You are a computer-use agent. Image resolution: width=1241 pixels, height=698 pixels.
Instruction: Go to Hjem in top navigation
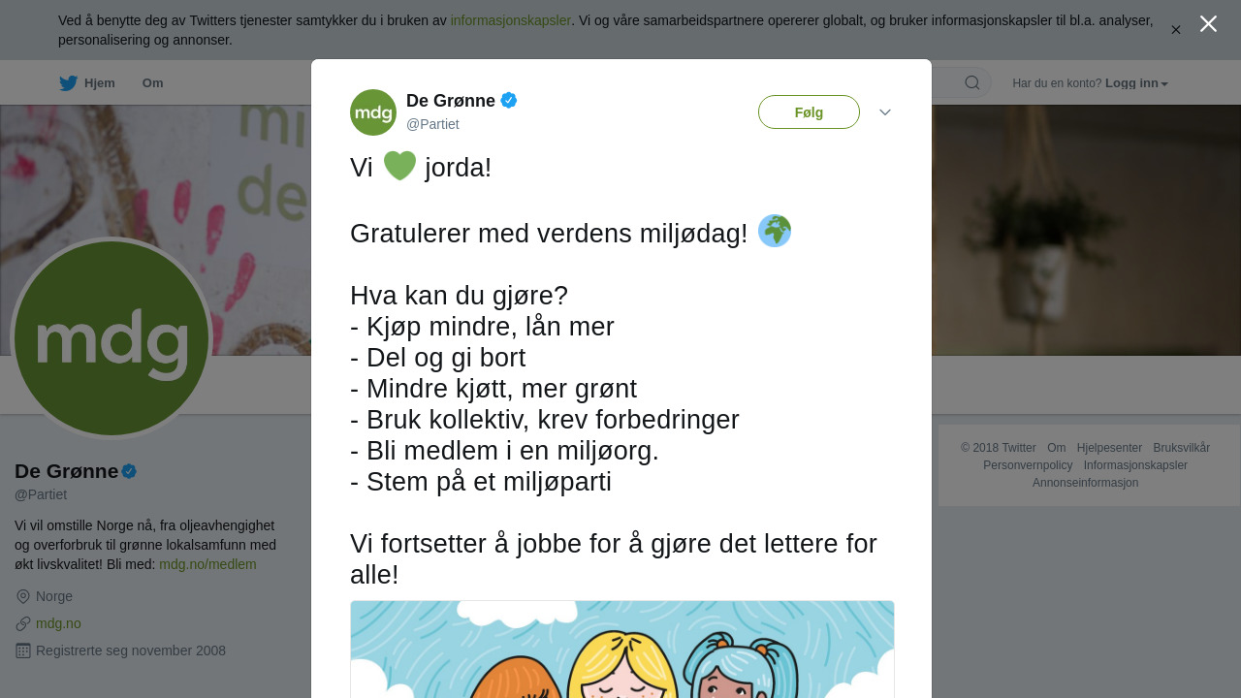[99, 83]
